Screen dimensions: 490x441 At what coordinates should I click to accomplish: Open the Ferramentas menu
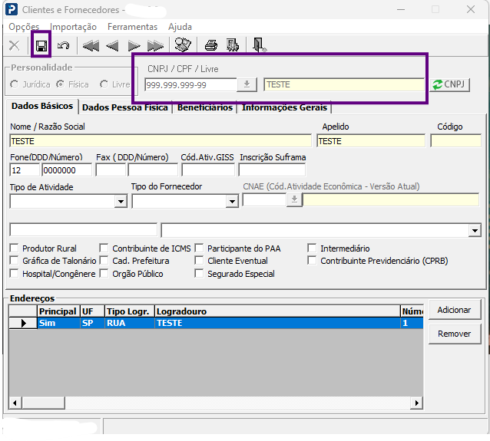(x=133, y=27)
